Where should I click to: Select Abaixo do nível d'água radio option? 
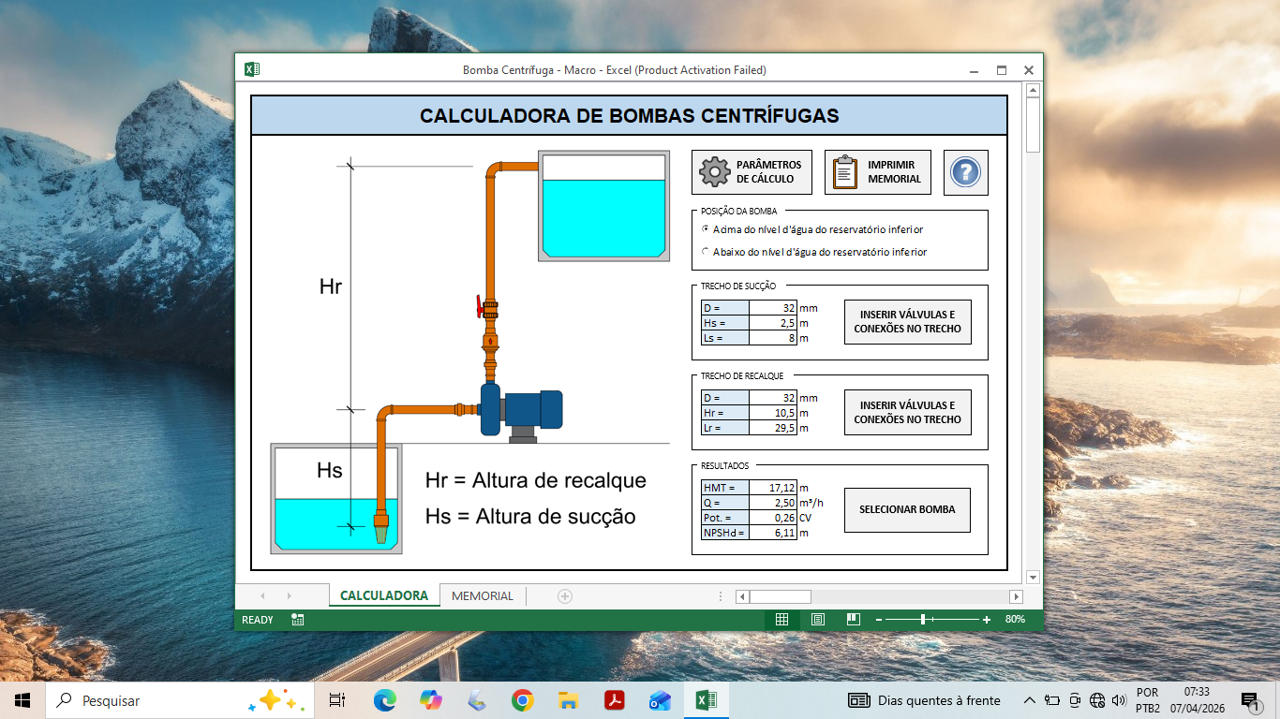[x=706, y=252]
